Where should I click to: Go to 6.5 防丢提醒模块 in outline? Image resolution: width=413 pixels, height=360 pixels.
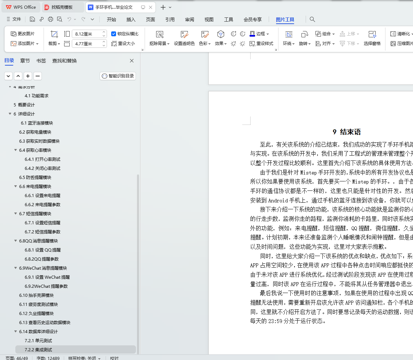pyautogui.click(x=35, y=177)
